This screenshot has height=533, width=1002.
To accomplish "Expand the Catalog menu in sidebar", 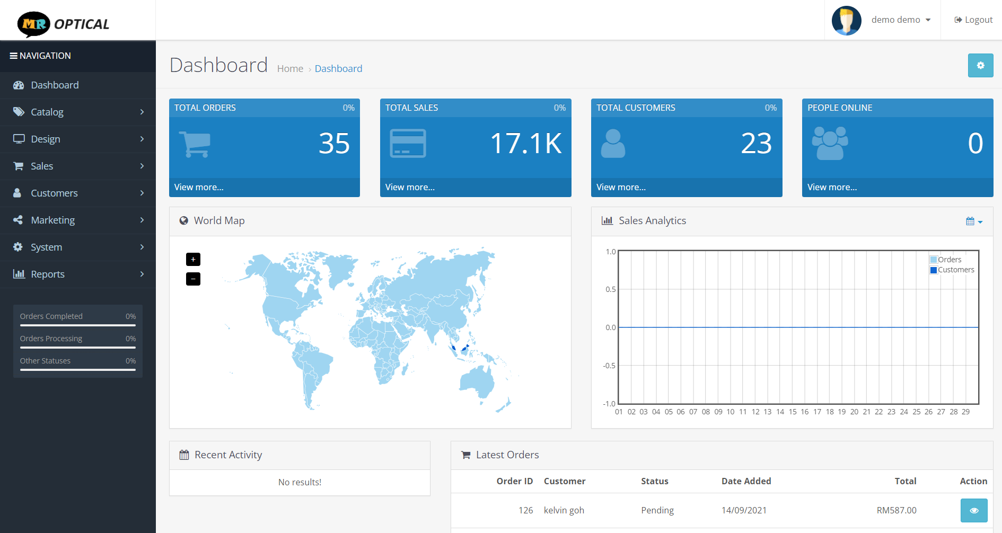I will (78, 112).
